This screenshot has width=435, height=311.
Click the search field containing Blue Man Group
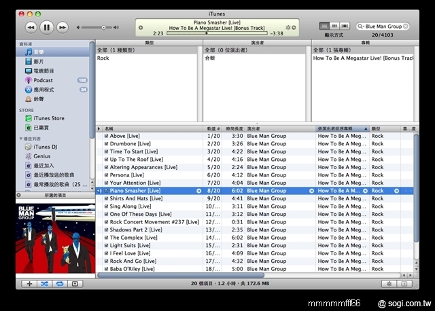383,26
